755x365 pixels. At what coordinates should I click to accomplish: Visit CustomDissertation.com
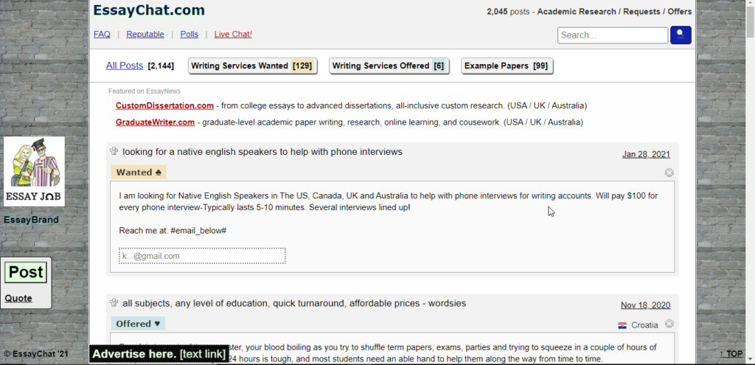point(164,105)
